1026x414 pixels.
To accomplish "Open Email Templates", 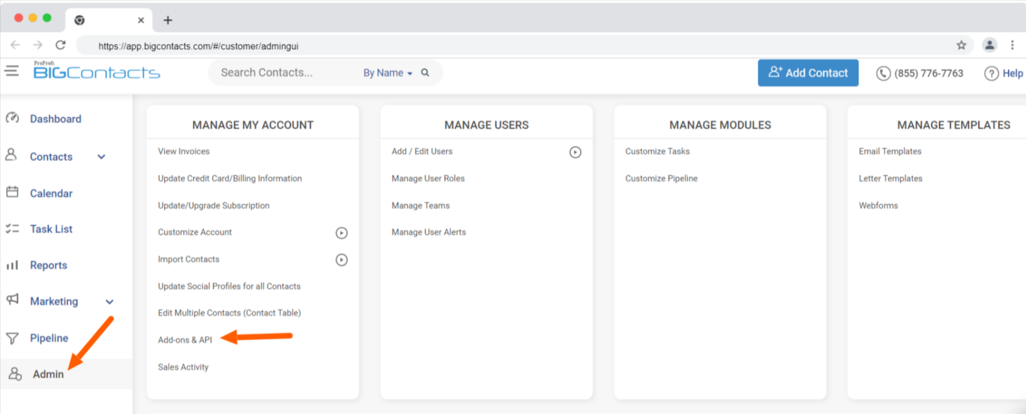I will [x=890, y=151].
